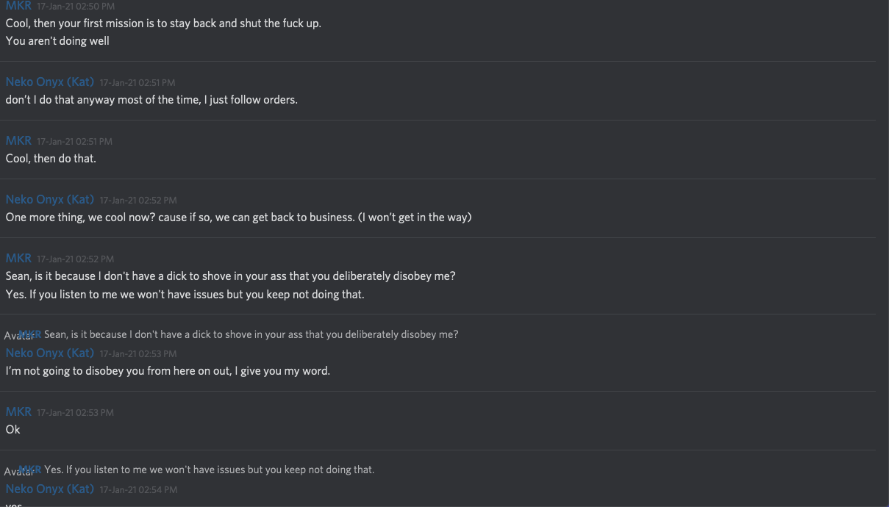889x507 pixels.
Task: Select Neko Onyx (Kat) name at 02:52 PM
Action: [49, 200]
